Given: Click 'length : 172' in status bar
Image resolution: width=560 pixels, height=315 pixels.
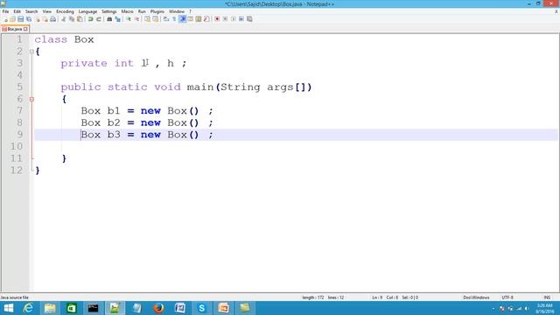Looking at the screenshot, I should pyautogui.click(x=313, y=297).
